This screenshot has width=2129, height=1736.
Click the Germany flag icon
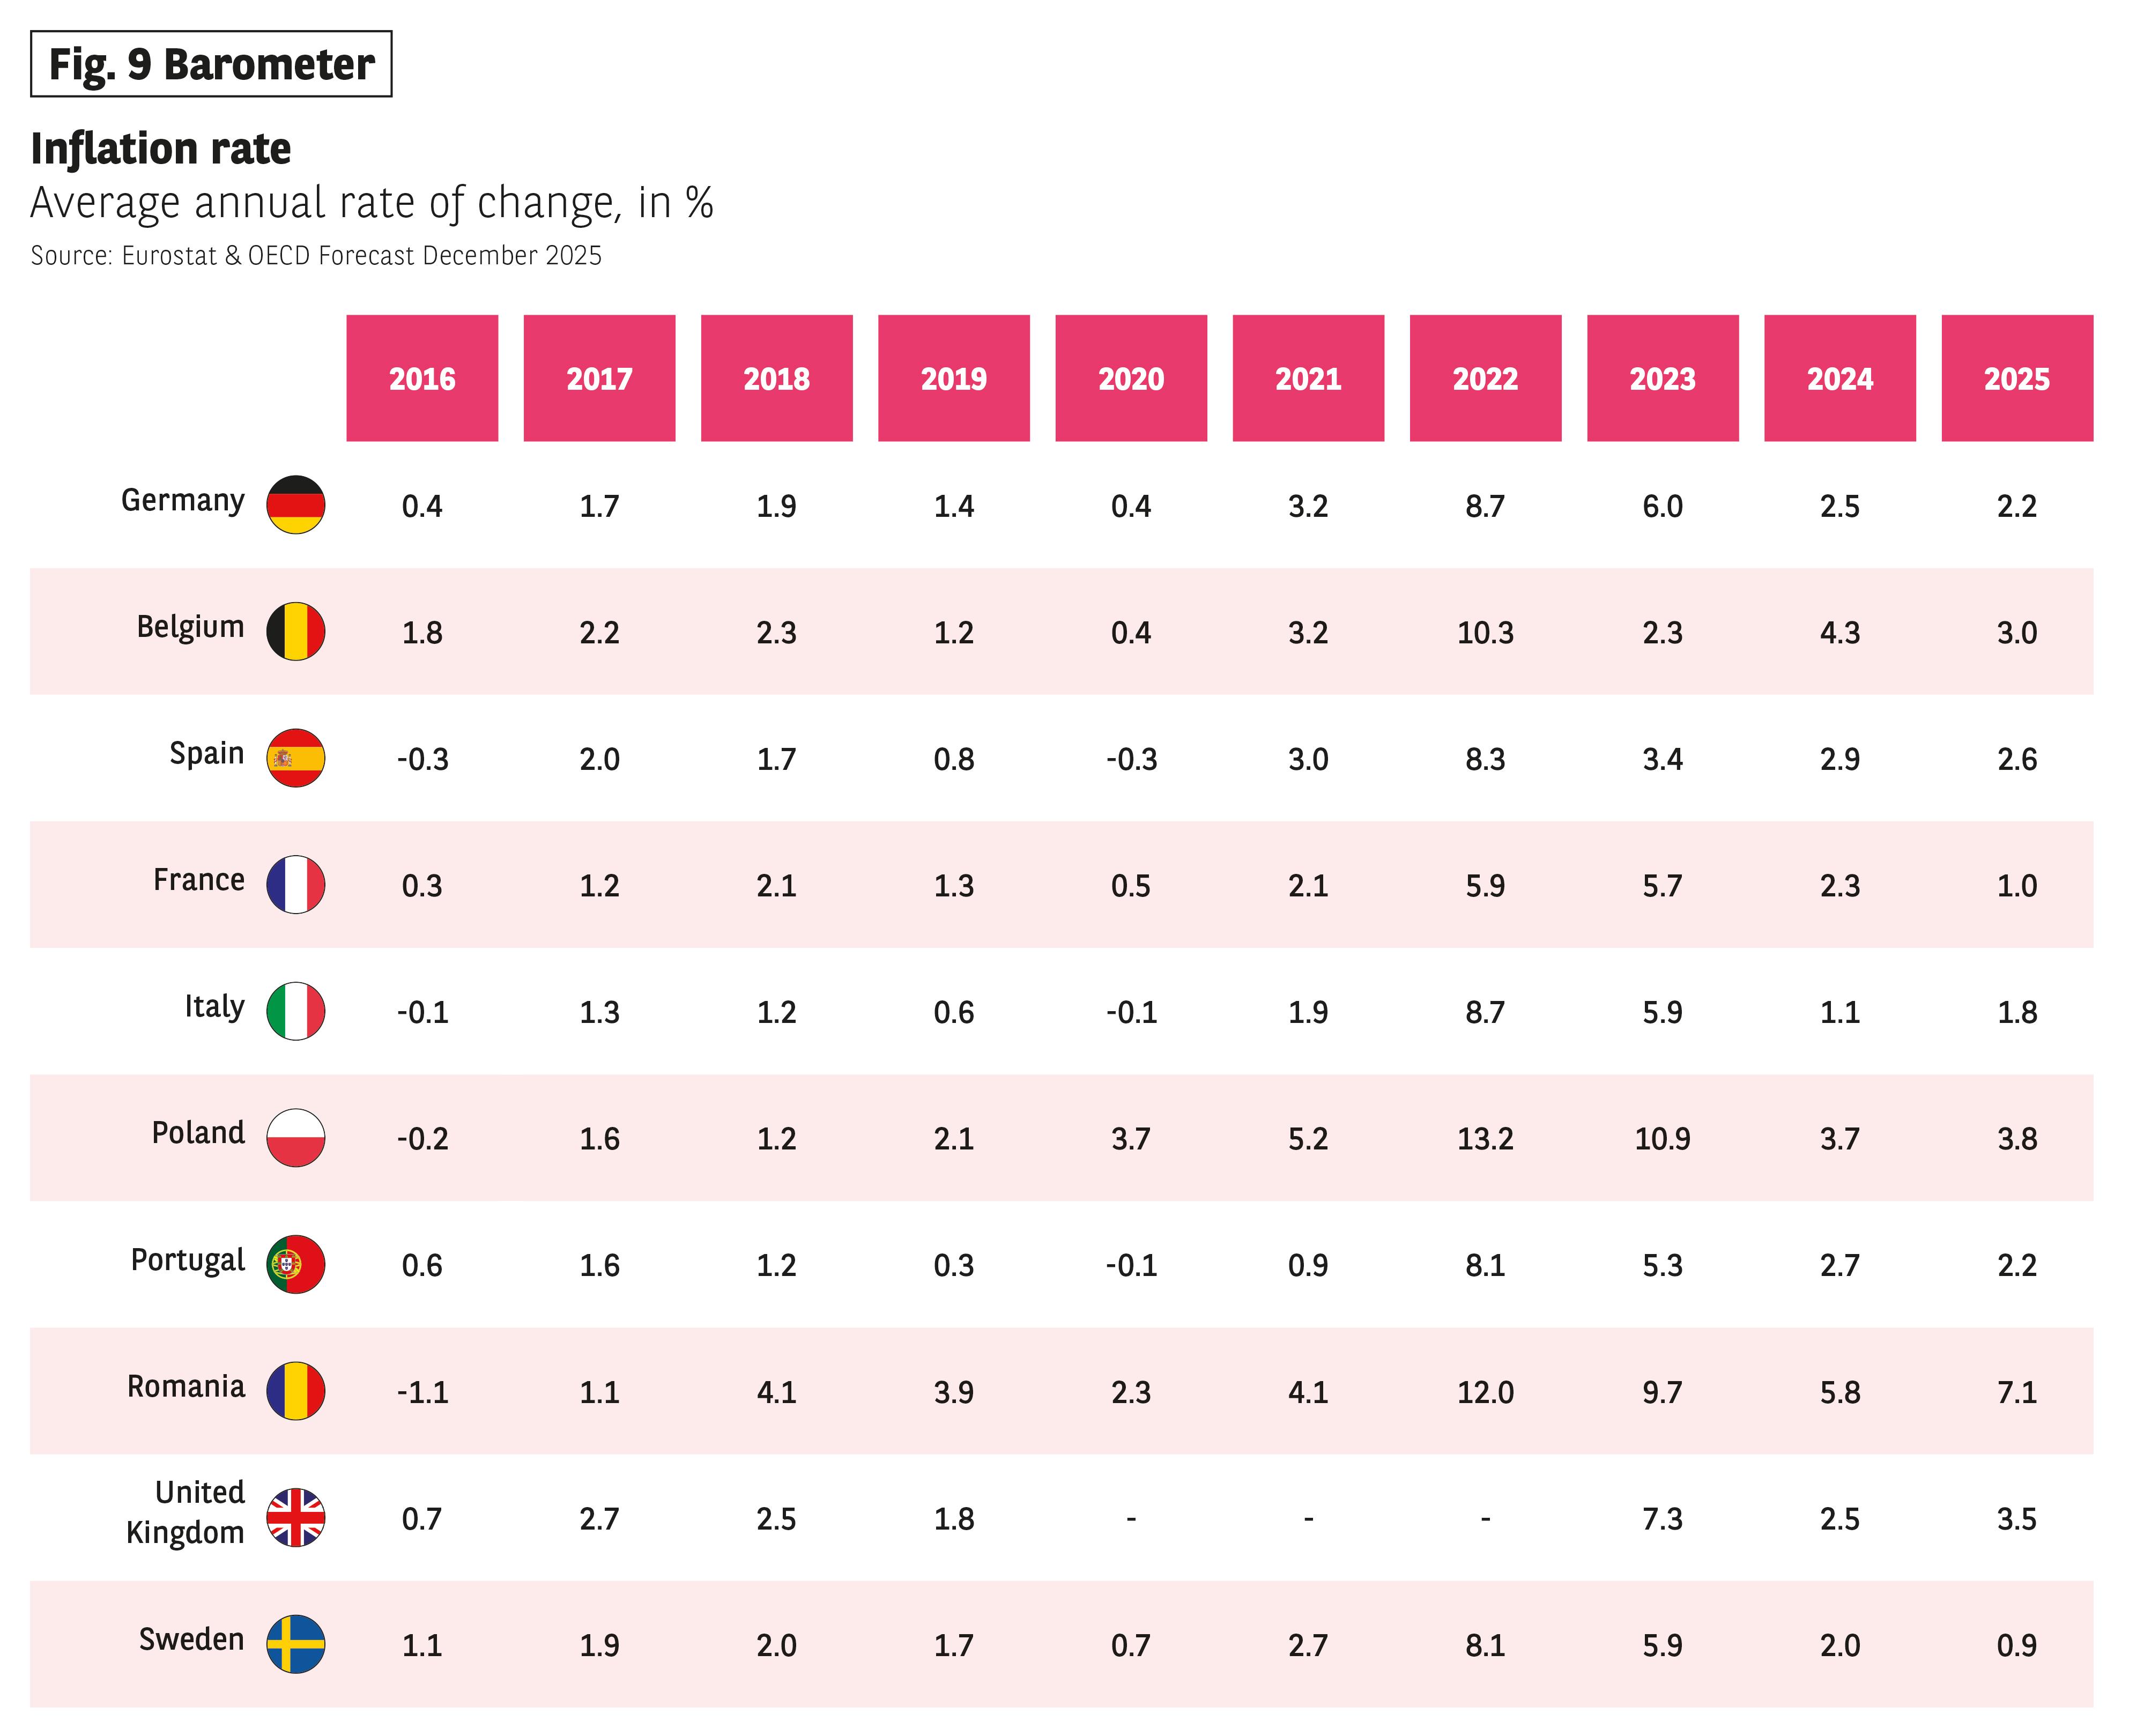point(295,505)
